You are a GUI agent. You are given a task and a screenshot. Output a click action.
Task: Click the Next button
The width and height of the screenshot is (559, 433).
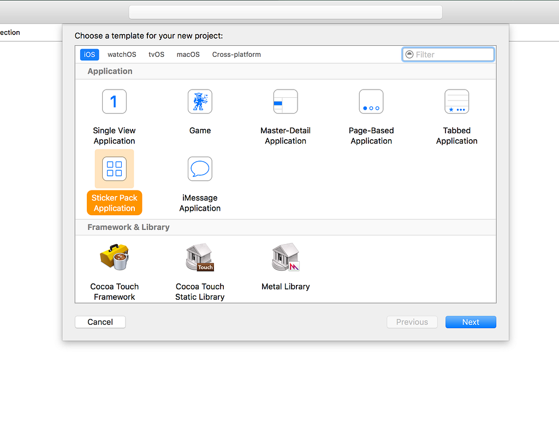(471, 322)
